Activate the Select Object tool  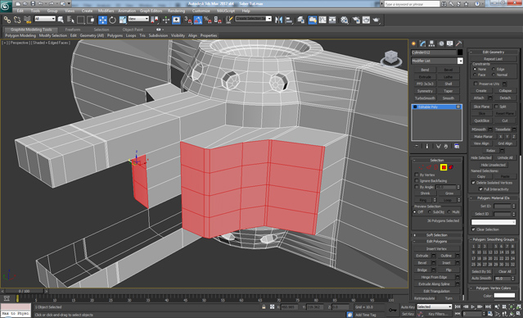click(x=61, y=20)
